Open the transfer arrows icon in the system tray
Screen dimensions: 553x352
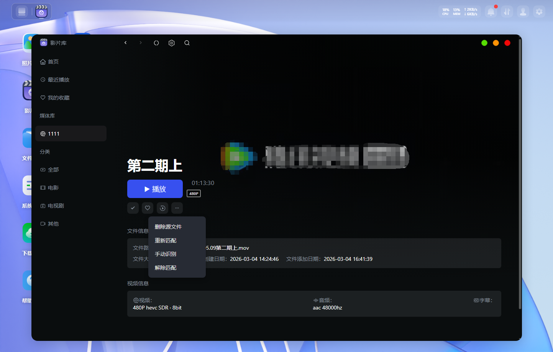(507, 12)
